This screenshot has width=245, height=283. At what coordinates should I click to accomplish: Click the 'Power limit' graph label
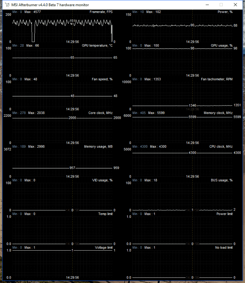(225, 214)
